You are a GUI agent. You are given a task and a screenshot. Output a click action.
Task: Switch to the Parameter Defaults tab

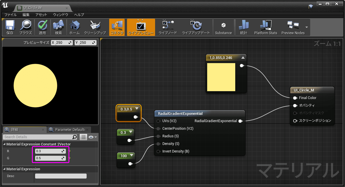click(70, 130)
